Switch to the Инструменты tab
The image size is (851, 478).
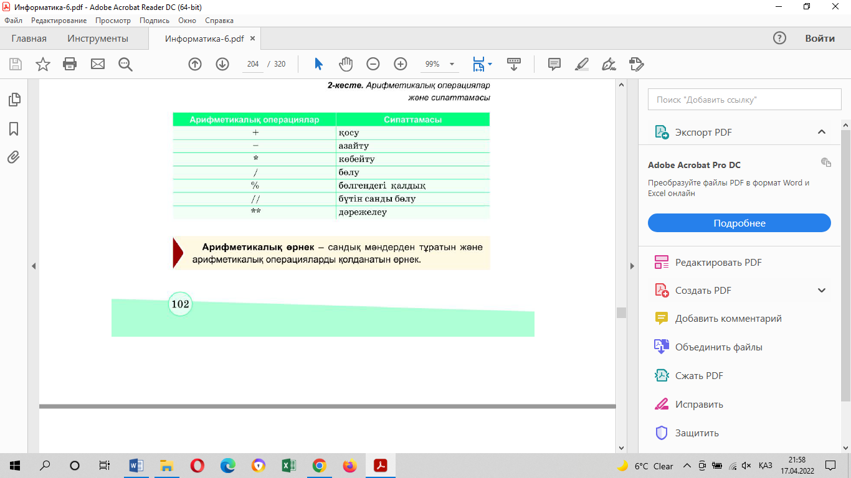98,39
